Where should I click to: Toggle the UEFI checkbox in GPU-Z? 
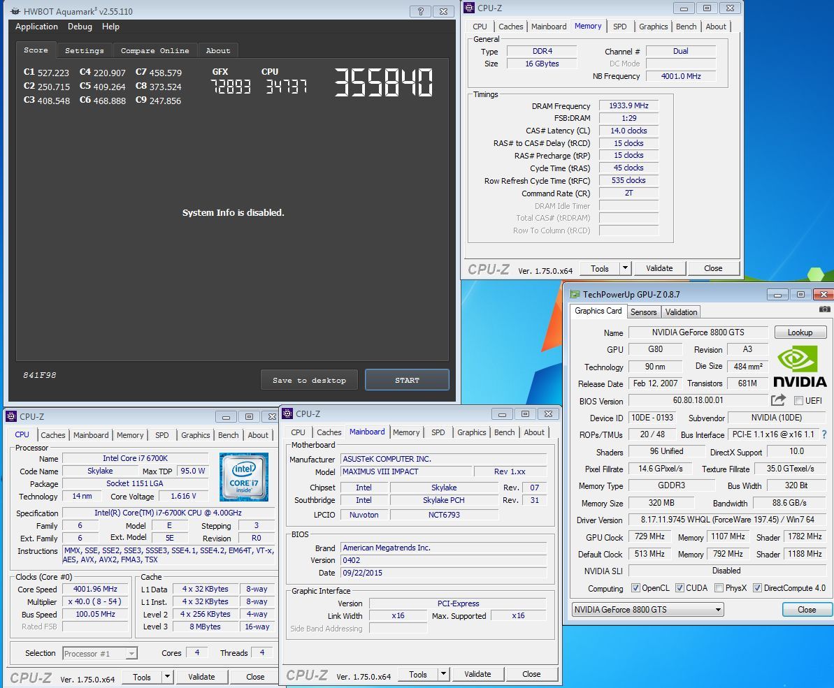[x=798, y=401]
